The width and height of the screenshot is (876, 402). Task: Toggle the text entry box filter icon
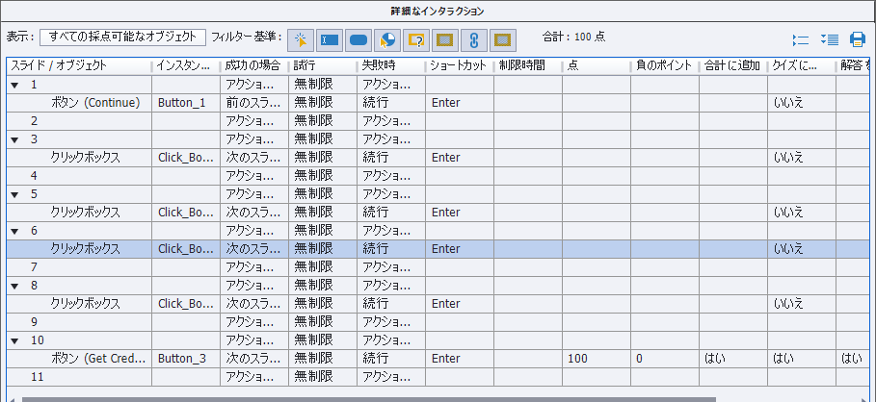tap(330, 39)
